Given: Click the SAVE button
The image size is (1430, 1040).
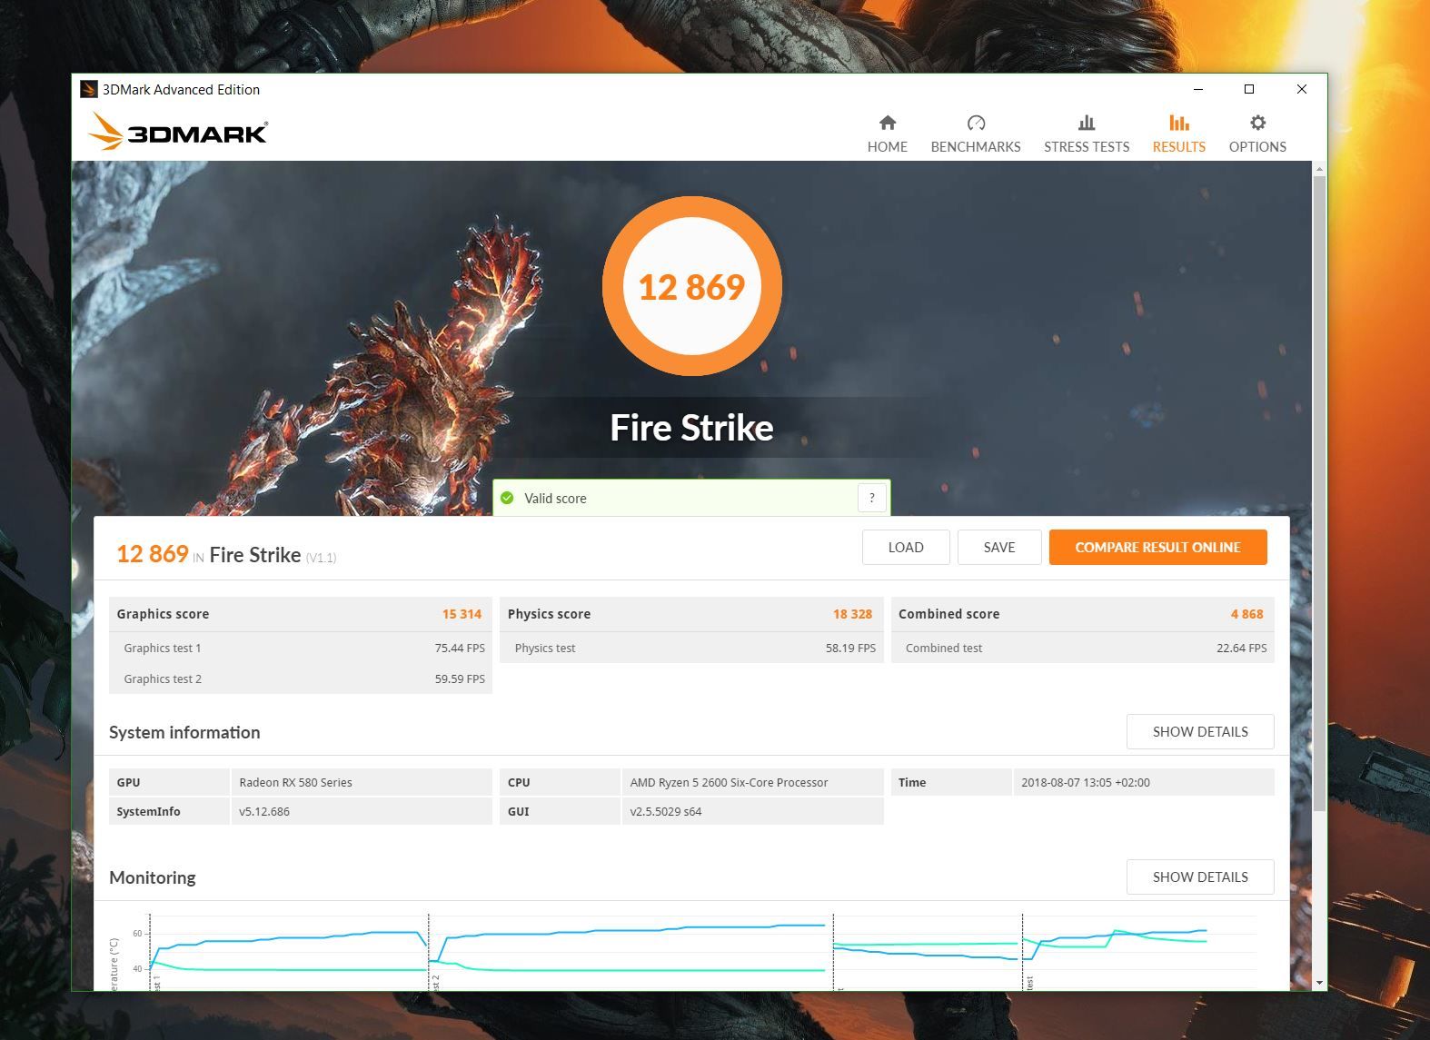Looking at the screenshot, I should click(999, 548).
